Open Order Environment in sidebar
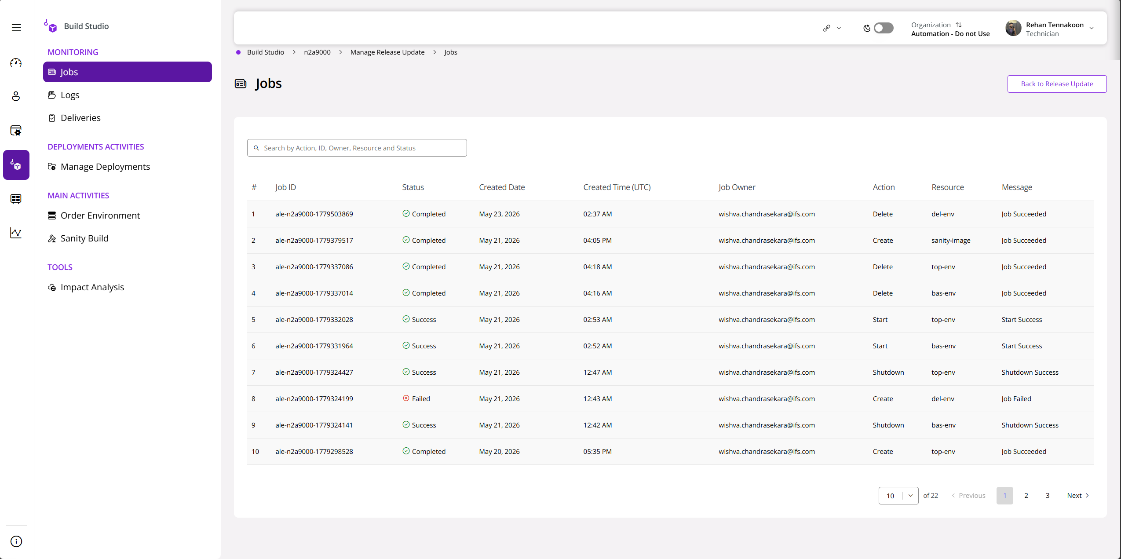Viewport: 1121px width, 559px height. [x=100, y=216]
